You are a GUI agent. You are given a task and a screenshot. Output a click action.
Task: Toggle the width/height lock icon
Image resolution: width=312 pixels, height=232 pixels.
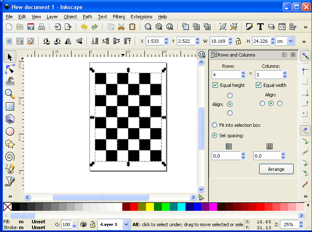[238, 41]
